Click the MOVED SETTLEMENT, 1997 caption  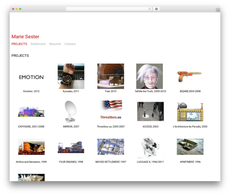[111, 162]
